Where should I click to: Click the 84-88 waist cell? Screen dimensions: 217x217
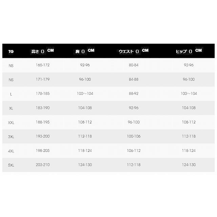click(x=134, y=79)
